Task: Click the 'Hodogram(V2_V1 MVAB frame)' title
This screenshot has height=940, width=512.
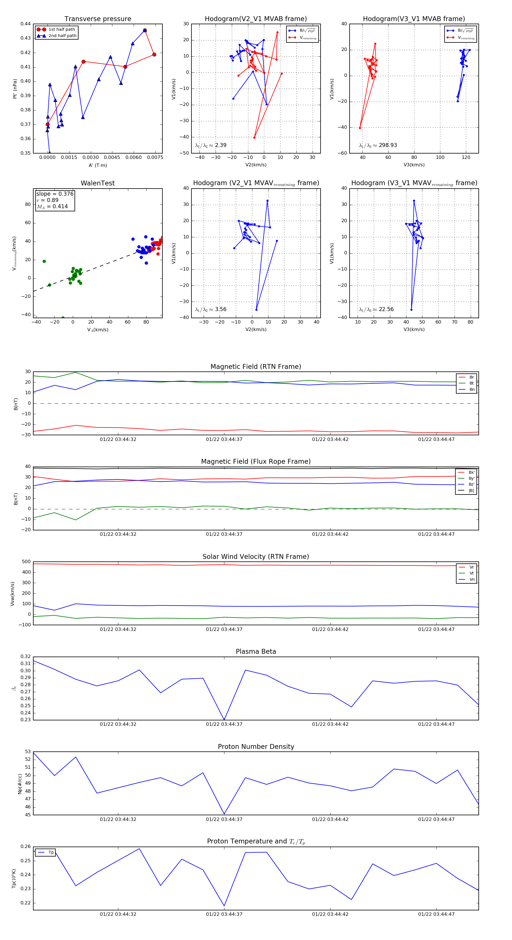Action: (256, 19)
